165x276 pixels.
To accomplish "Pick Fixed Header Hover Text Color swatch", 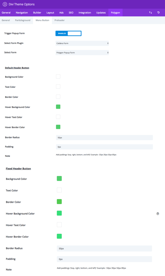I will coord(59,225).
